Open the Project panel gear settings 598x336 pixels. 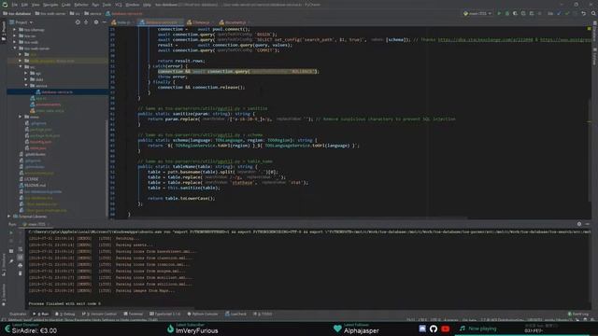pyautogui.click(x=96, y=22)
